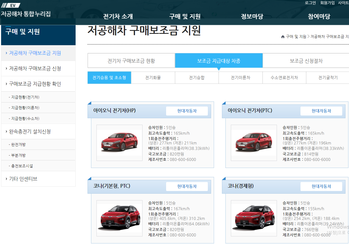Click the 회원가입 link
This screenshot has height=244, width=349.
point(327,3)
